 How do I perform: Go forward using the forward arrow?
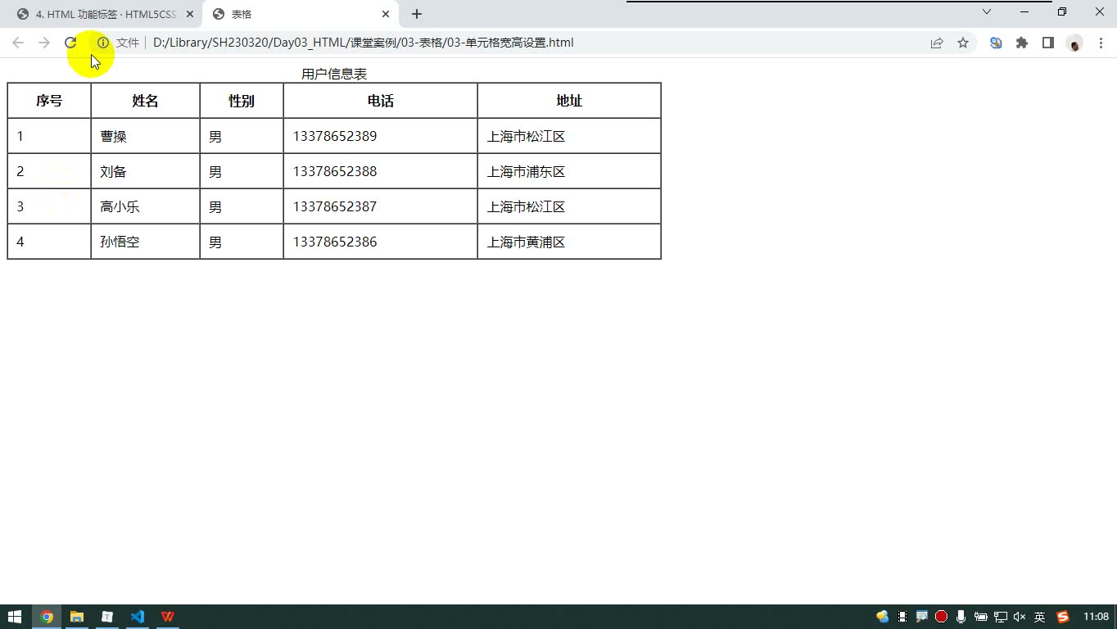coord(44,43)
